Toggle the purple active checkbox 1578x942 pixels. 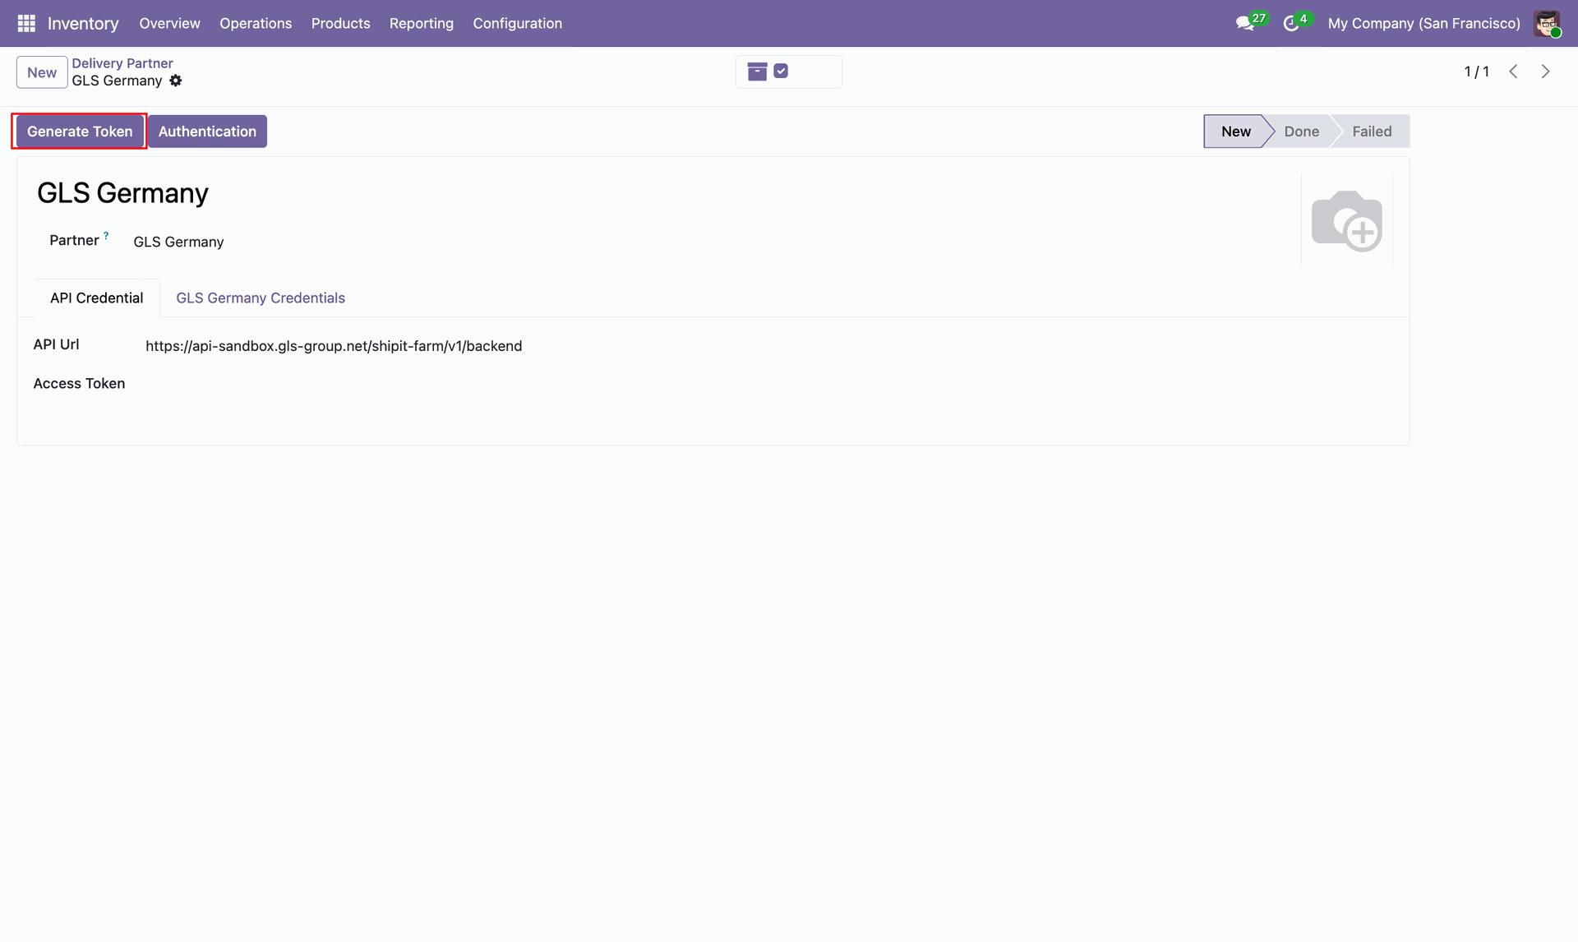(781, 72)
